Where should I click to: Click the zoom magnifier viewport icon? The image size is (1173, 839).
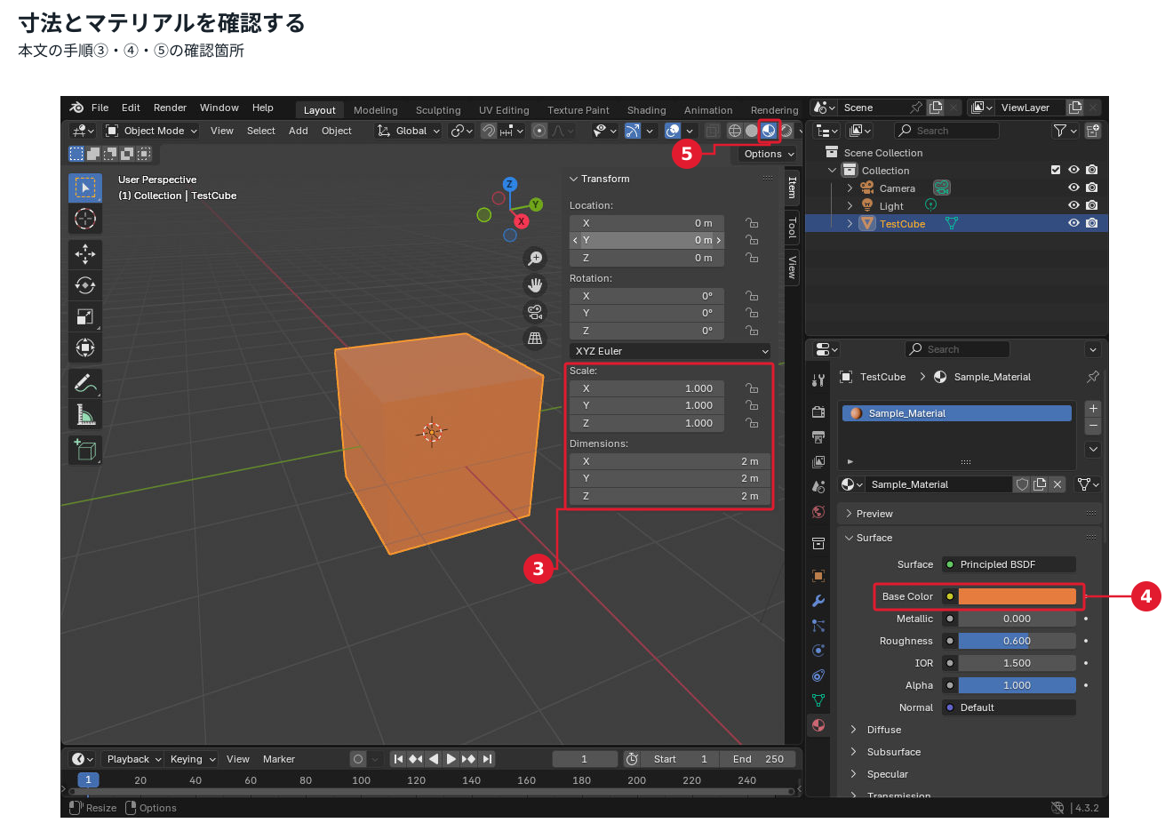coord(535,259)
